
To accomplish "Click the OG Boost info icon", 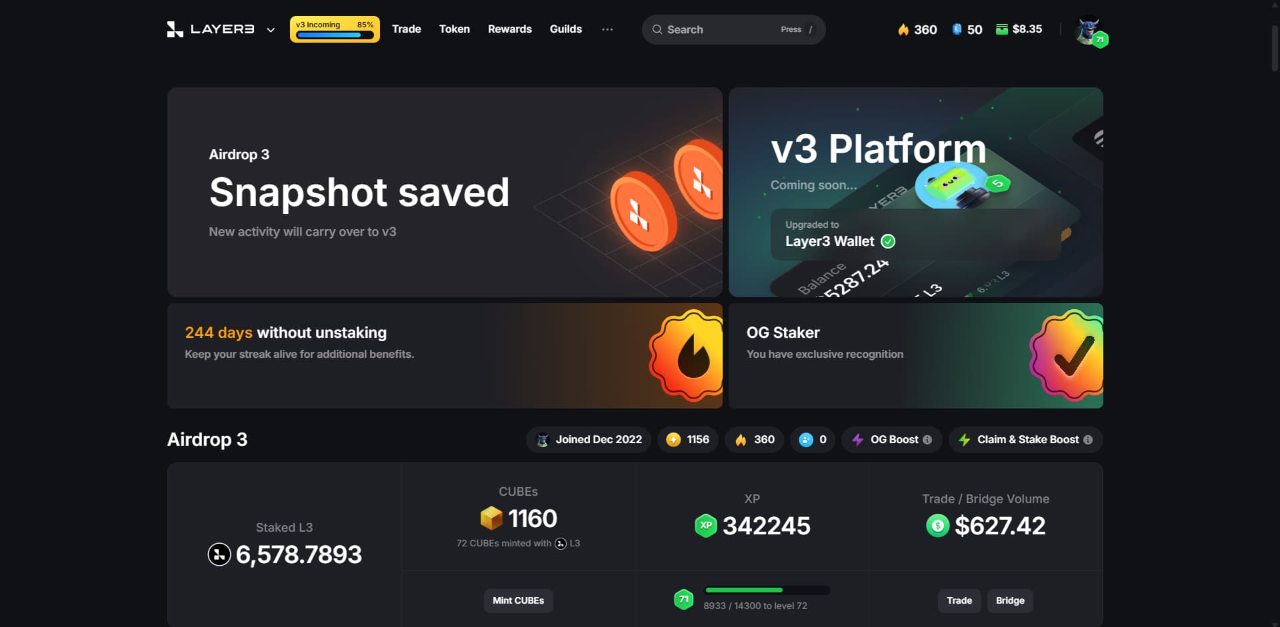I will (x=927, y=440).
